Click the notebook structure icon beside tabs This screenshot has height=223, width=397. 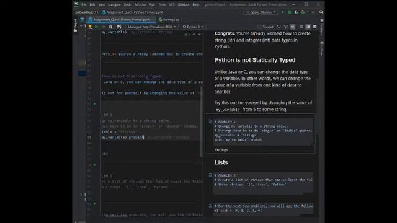(83, 19)
